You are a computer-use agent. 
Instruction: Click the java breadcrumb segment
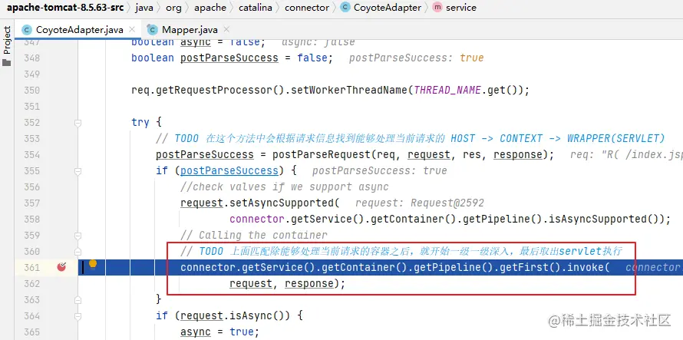click(x=144, y=8)
